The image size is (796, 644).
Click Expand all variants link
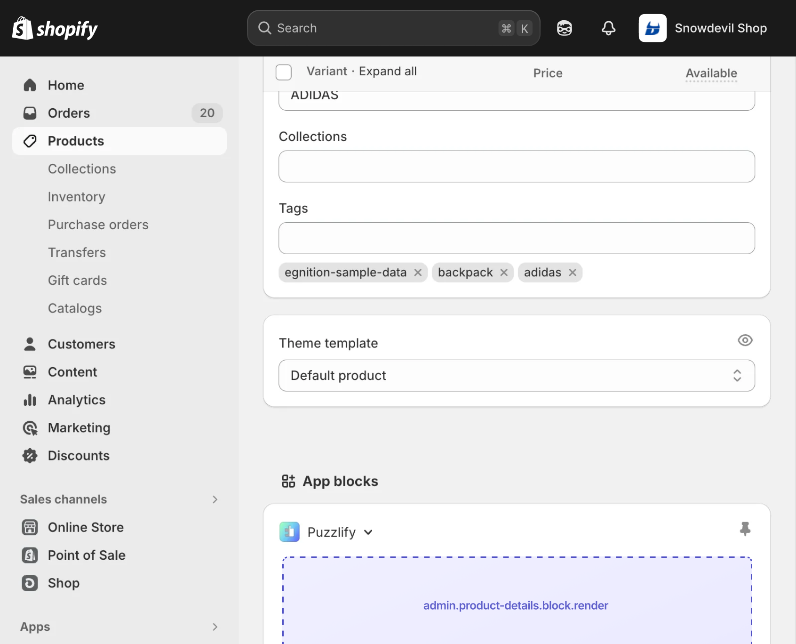(x=388, y=71)
